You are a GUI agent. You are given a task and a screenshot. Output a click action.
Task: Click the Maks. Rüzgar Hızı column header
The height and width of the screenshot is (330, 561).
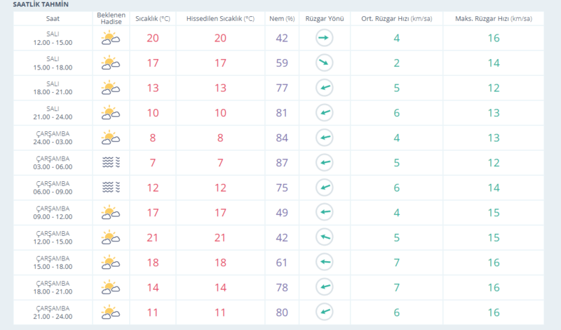pyautogui.click(x=494, y=18)
